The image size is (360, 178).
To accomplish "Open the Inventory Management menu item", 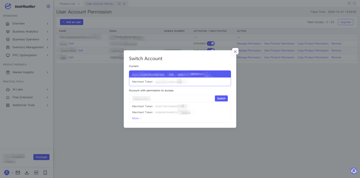I will click(x=28, y=47).
